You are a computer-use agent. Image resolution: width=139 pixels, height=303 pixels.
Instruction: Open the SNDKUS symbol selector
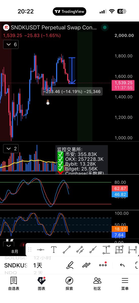pyautogui.click(x=16, y=265)
